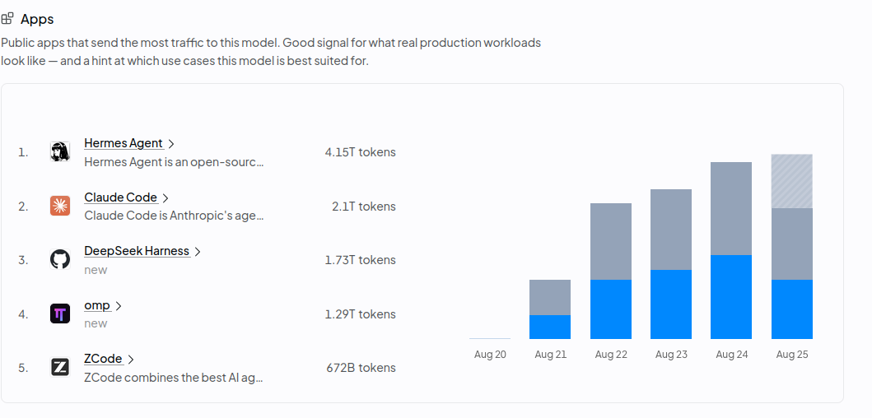This screenshot has width=872, height=418.
Task: Click chevron next to omp
Action: [118, 306]
